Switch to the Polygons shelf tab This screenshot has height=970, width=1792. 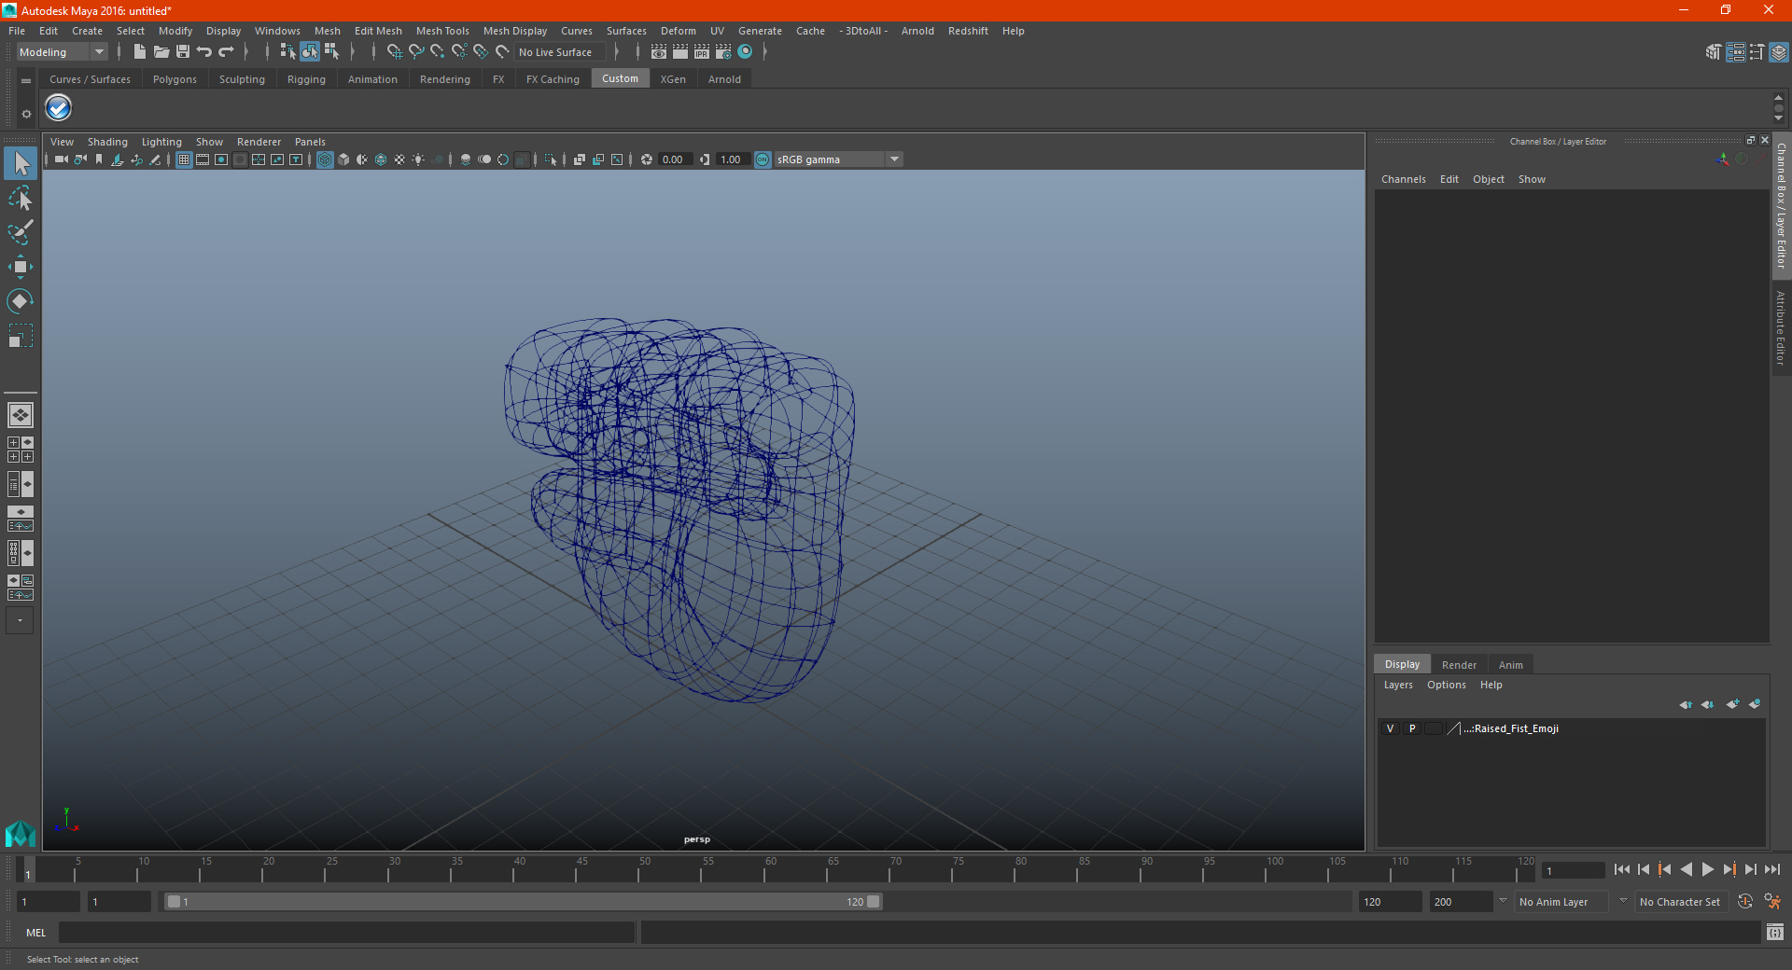pos(175,79)
